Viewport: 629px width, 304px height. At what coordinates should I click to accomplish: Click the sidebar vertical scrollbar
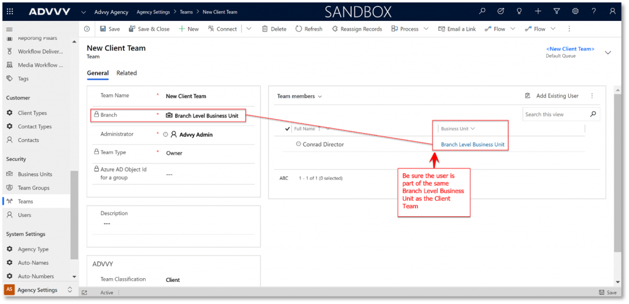(x=74, y=215)
